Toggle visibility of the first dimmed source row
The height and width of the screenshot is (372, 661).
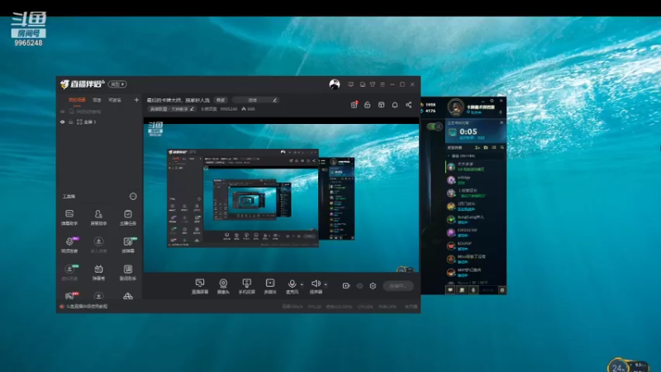[63, 112]
